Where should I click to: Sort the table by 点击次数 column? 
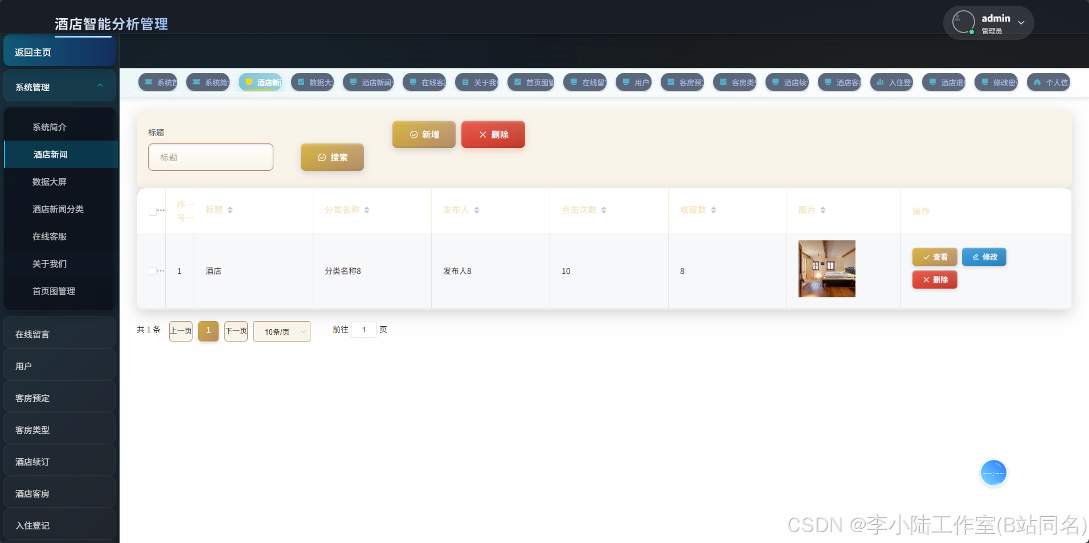(x=604, y=210)
